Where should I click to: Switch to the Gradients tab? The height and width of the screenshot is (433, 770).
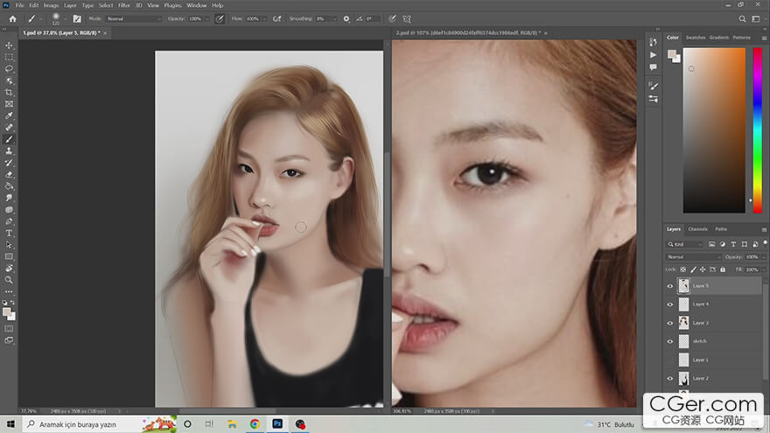point(719,38)
